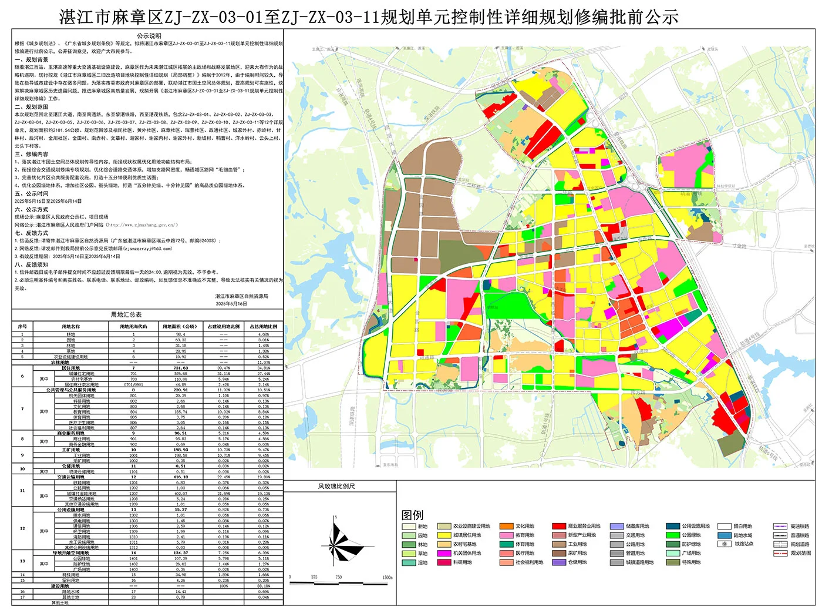Click the 731.63 area value cell
This screenshot has width=822, height=610.
pos(181,368)
